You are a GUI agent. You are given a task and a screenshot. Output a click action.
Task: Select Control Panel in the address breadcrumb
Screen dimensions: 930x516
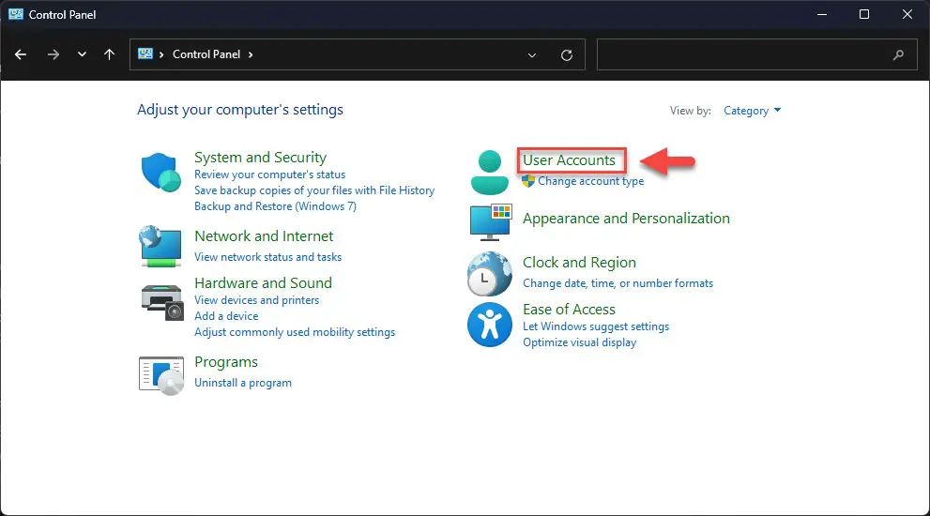pyautogui.click(x=206, y=54)
